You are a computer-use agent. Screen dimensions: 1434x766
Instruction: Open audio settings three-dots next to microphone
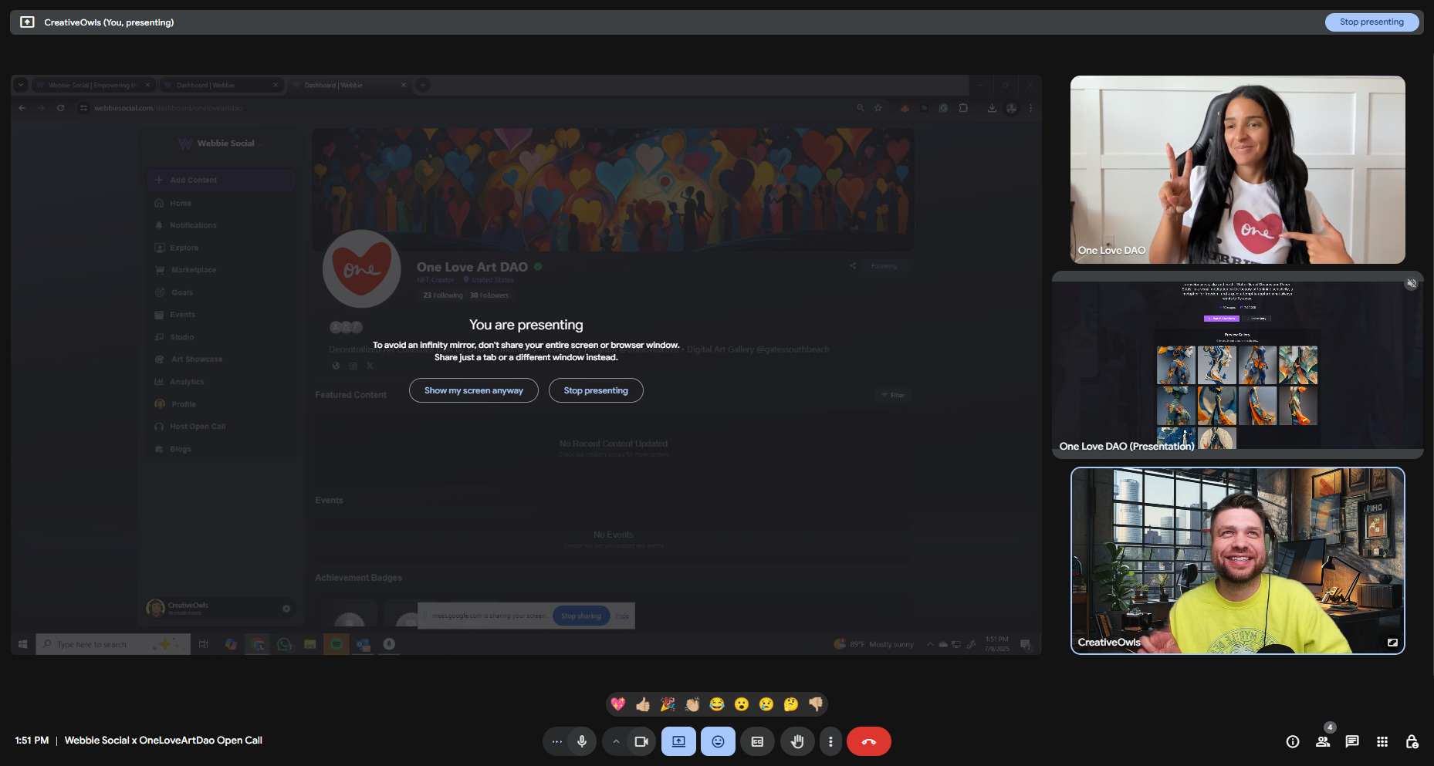[x=556, y=741]
